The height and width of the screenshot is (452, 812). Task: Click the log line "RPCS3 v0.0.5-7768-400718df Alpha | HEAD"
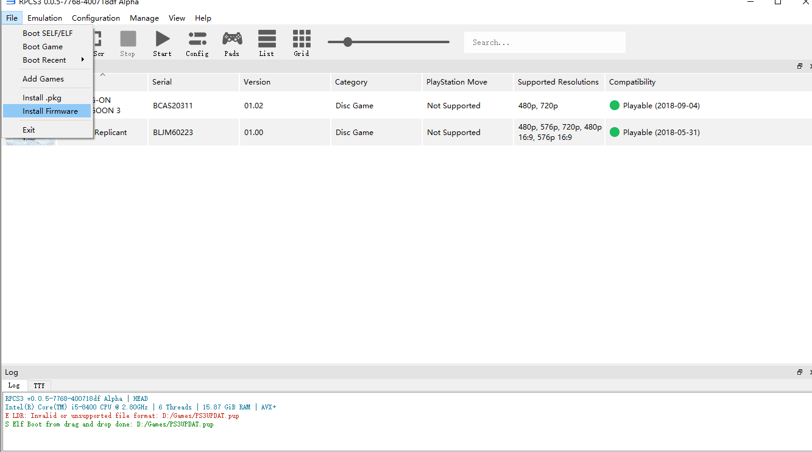pyautogui.click(x=76, y=399)
